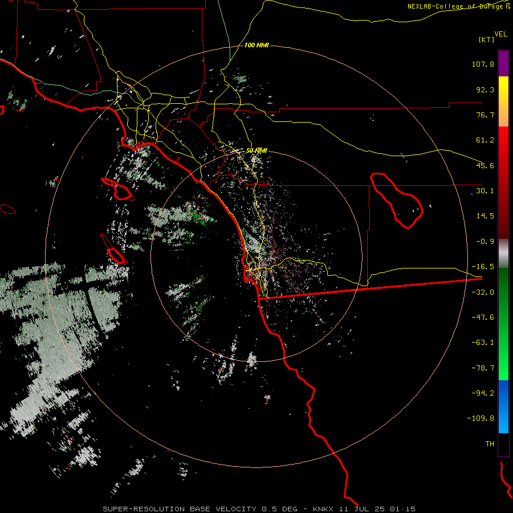
Task: Click the 45.6 velocity scale value
Action: tap(485, 165)
